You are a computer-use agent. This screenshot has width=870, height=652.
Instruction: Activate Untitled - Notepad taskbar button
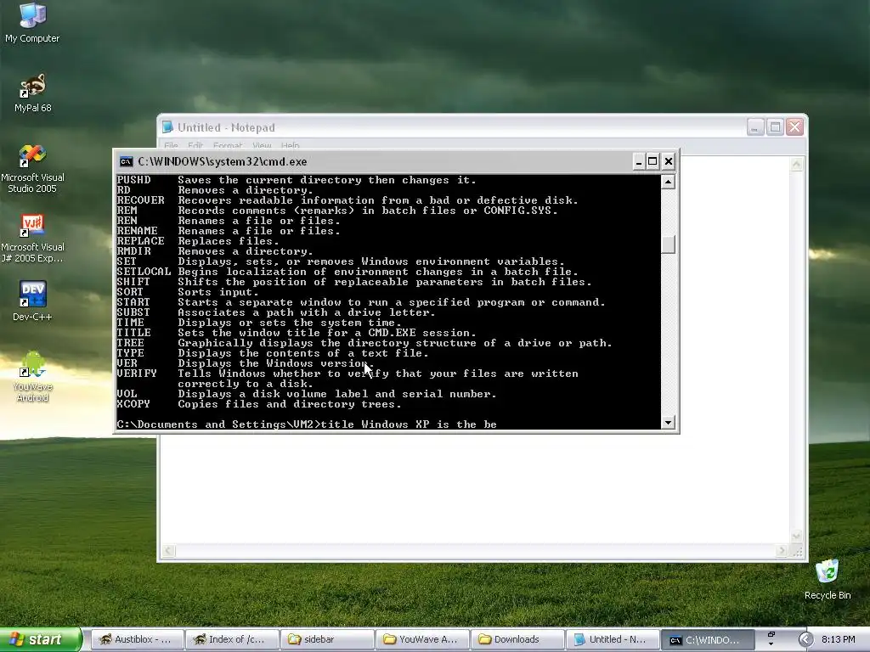[613, 639]
